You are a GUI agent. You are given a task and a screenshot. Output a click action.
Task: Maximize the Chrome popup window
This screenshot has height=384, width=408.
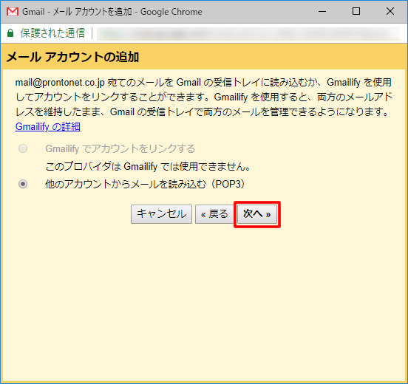[x=356, y=11]
